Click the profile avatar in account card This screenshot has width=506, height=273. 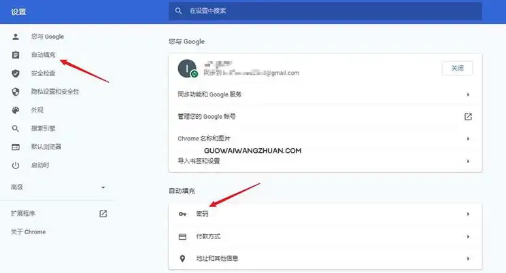187,69
